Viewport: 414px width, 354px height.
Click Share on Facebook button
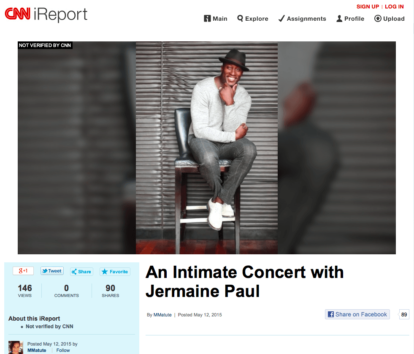point(357,314)
